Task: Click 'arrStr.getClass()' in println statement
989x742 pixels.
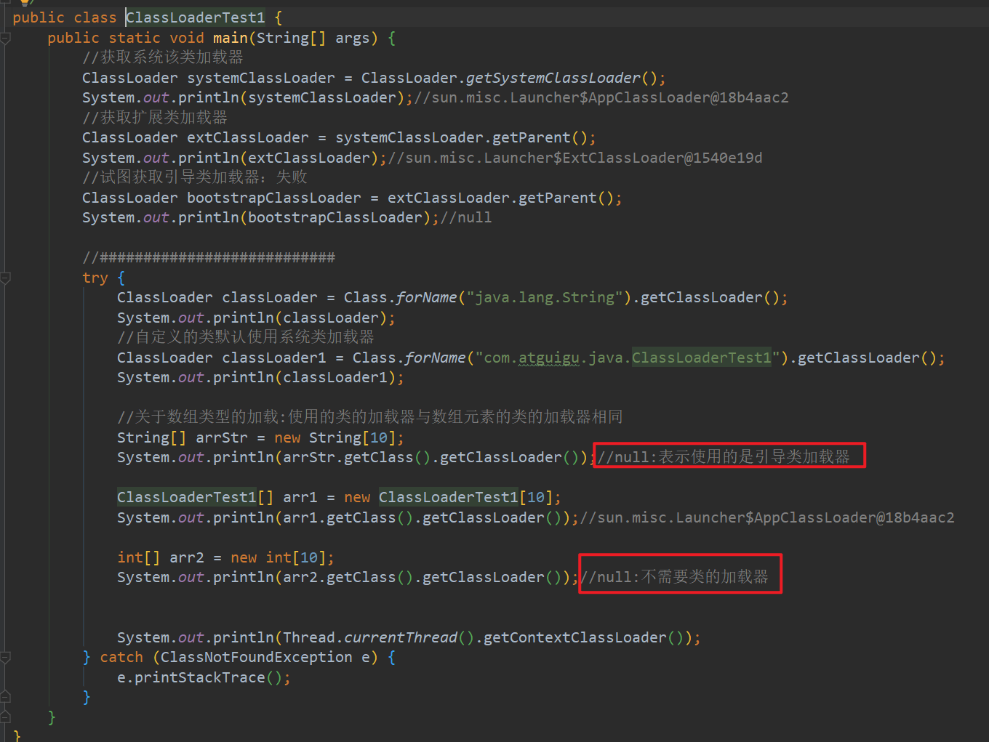Action: point(357,457)
